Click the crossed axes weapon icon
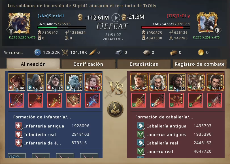Screen dimensions: 230x164 click(x=176, y=100)
